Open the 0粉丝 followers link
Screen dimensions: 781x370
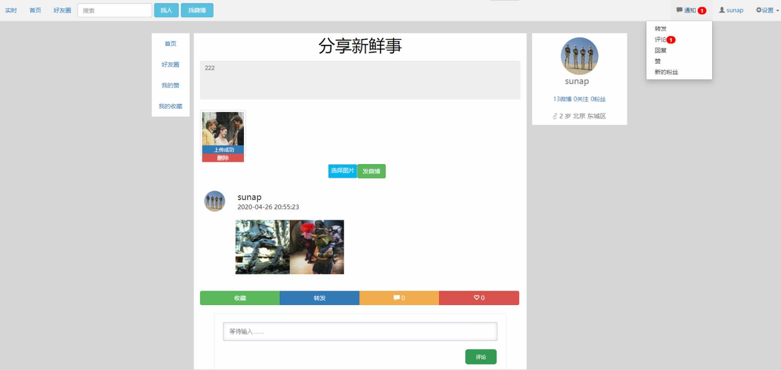click(598, 99)
